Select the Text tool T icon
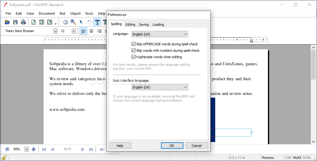Image resolution: width=317 pixels, height=161 pixels. coord(97,22)
